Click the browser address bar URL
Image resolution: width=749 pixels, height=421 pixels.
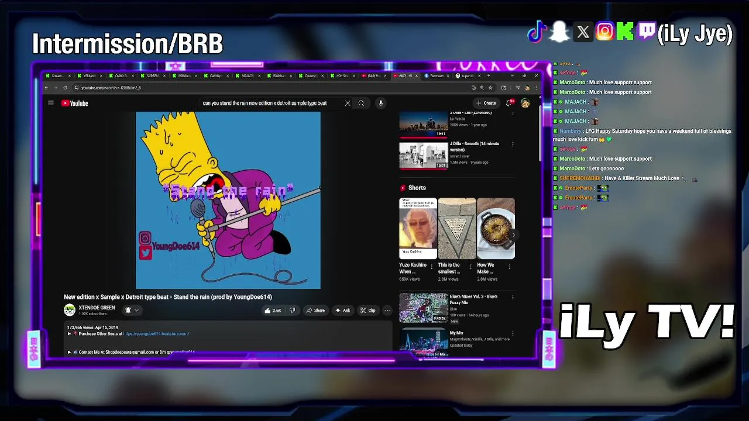point(111,88)
